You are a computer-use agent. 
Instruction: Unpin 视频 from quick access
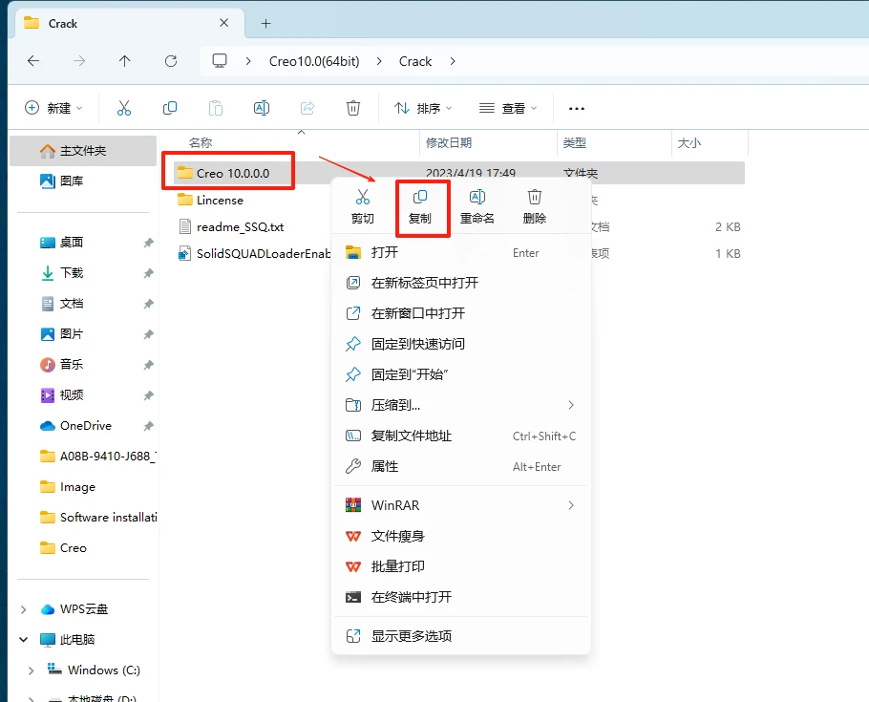pyautogui.click(x=149, y=395)
